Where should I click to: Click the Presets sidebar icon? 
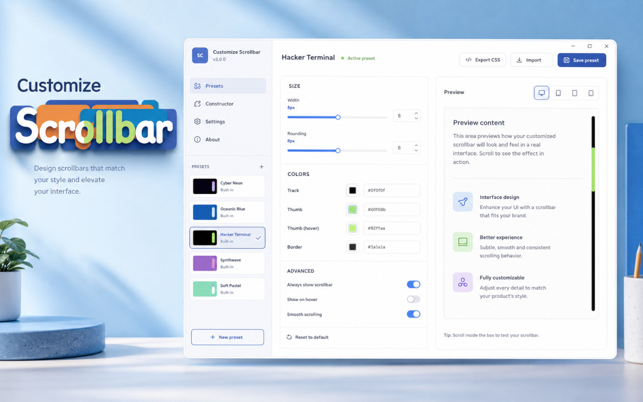(x=197, y=86)
